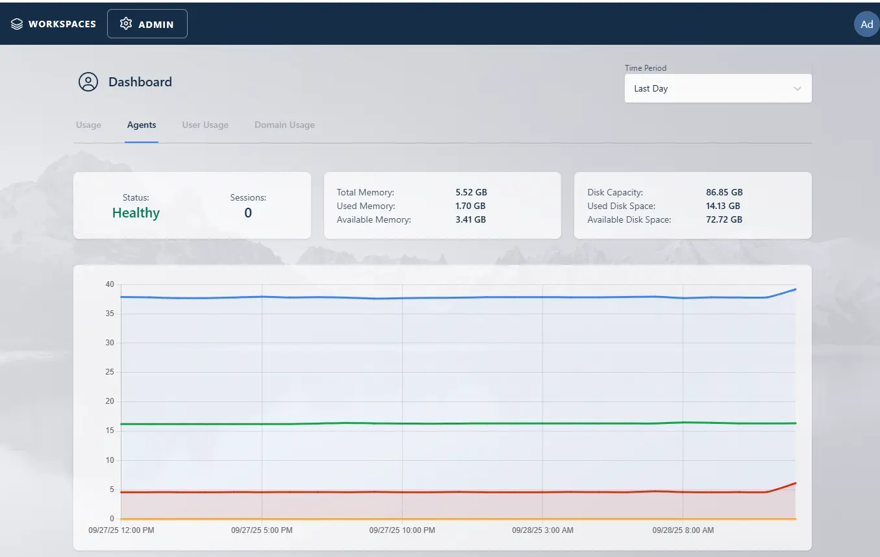Click the Dashboard heading text
This screenshot has height=557, width=880.
[140, 82]
